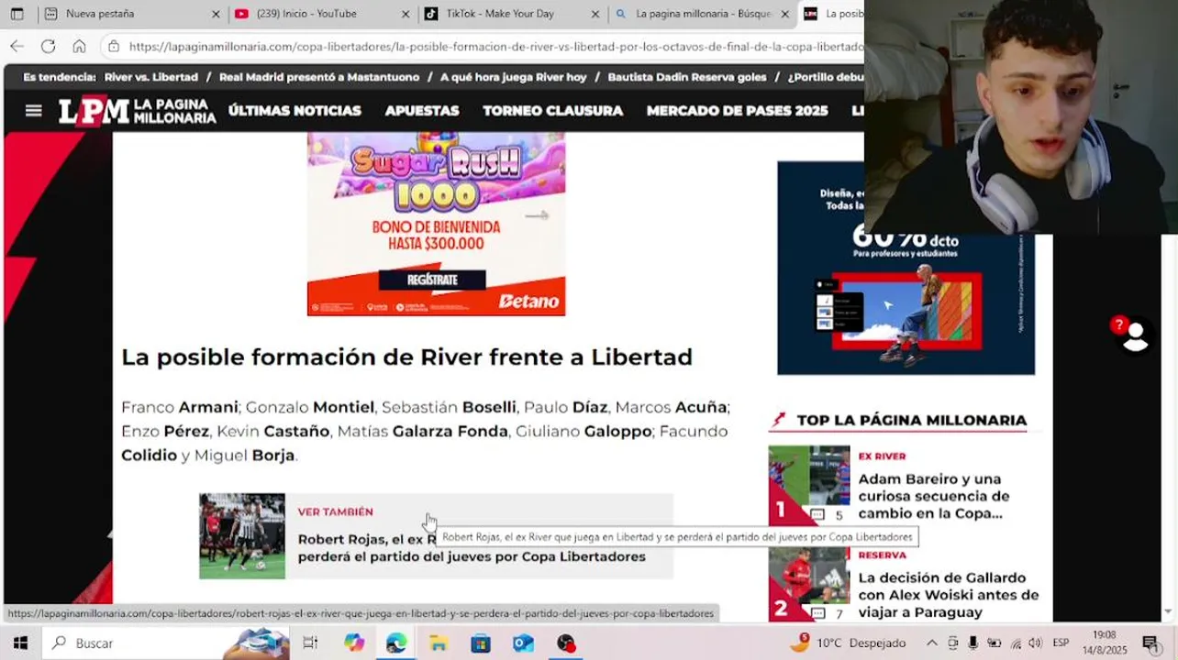Open the Apuestas section

pyautogui.click(x=422, y=111)
